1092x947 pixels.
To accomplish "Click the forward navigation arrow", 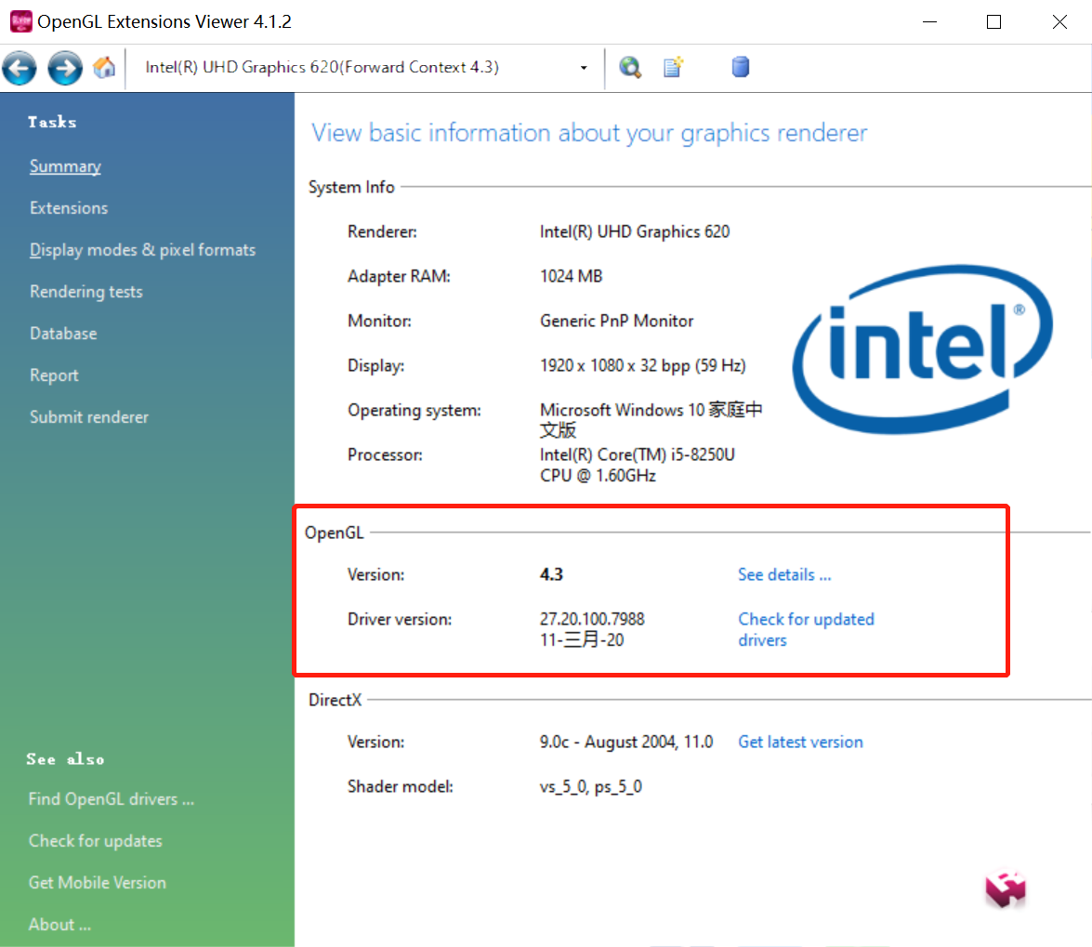I will (x=63, y=67).
